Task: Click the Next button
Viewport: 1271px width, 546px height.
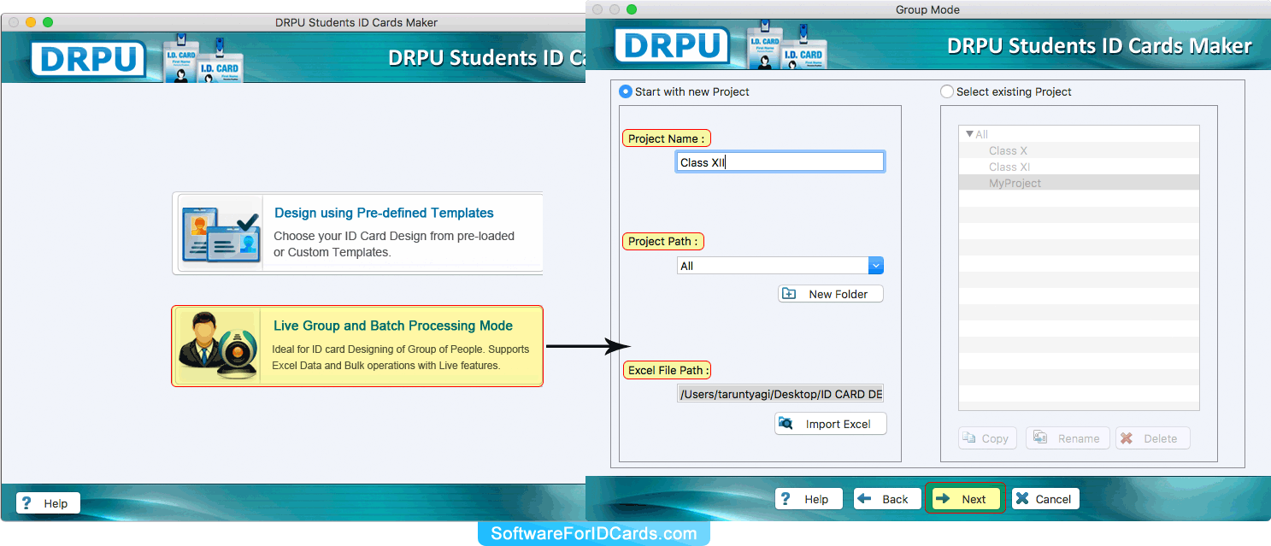Action: click(x=966, y=499)
